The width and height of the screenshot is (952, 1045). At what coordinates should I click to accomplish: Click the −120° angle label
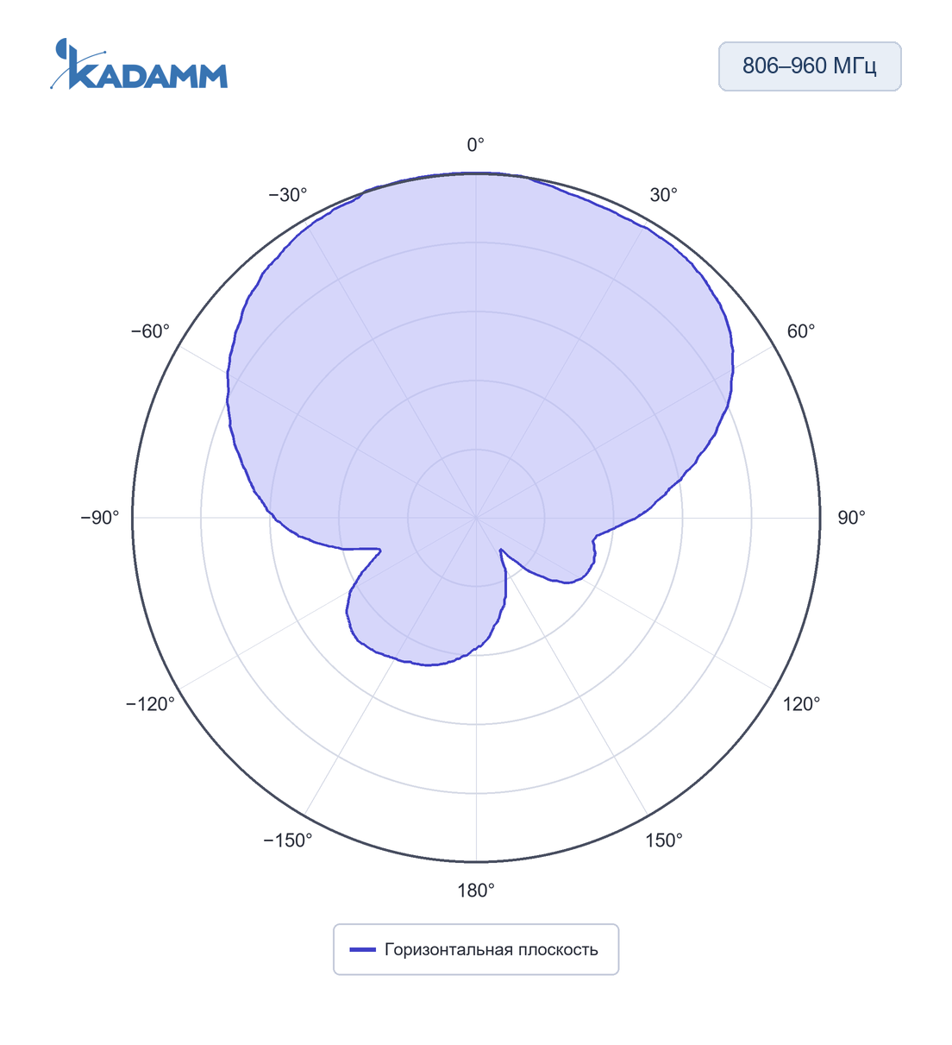tap(150, 704)
